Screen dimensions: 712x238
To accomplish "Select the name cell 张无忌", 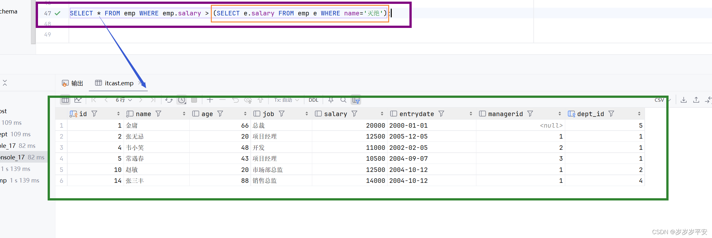I will tap(156, 137).
